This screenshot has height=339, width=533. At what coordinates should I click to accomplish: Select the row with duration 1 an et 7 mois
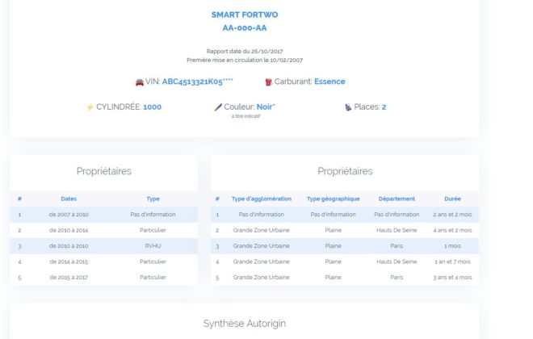(x=345, y=262)
